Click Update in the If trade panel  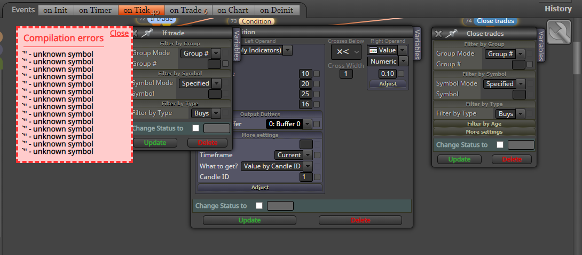[155, 143]
